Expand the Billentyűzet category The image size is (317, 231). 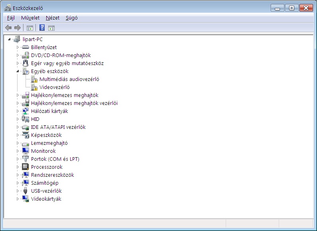[18, 47]
